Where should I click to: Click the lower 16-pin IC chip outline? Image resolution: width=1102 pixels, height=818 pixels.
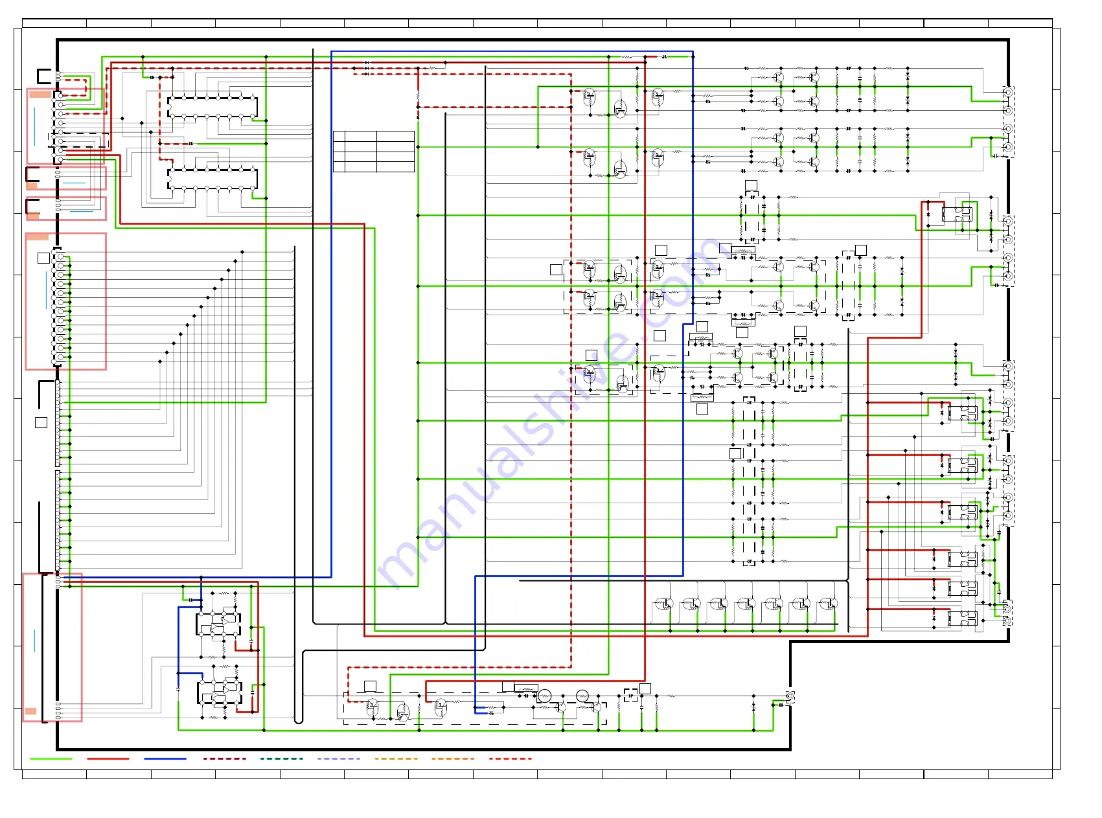click(212, 179)
